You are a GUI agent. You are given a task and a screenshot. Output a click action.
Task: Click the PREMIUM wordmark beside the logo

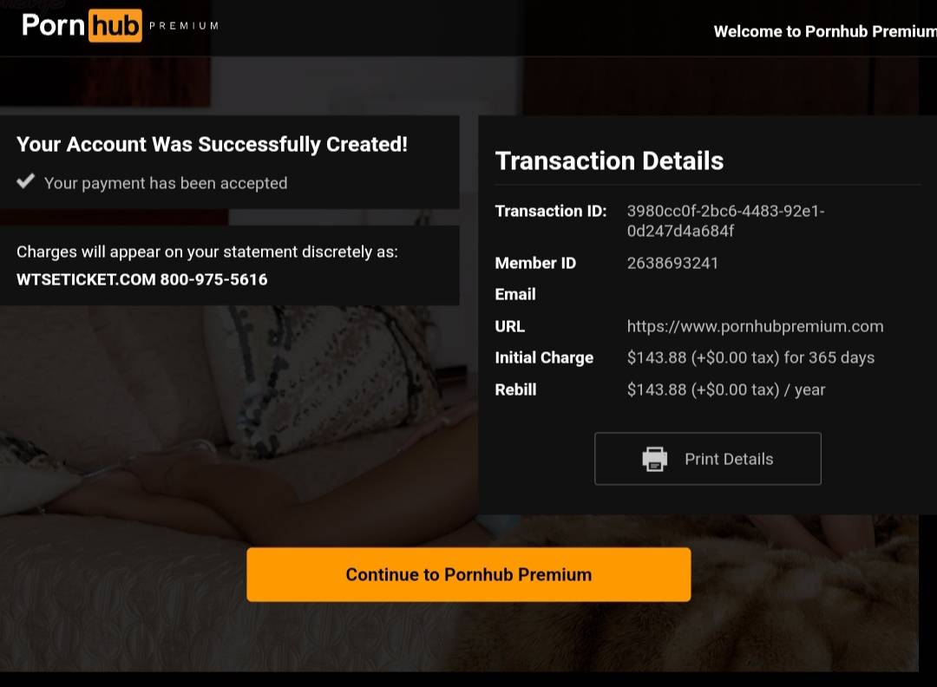click(x=184, y=26)
